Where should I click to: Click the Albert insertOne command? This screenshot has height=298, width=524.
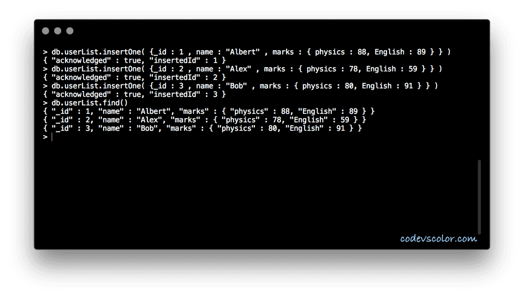pyautogui.click(x=247, y=52)
